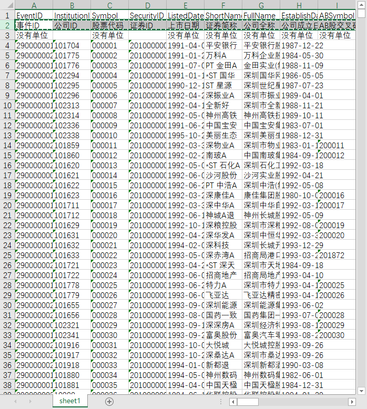This screenshot has height=409, width=367.
Task: Click cell 富奥股份
Action: tap(223, 335)
